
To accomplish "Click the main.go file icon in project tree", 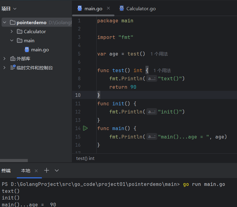I will point(27,49).
